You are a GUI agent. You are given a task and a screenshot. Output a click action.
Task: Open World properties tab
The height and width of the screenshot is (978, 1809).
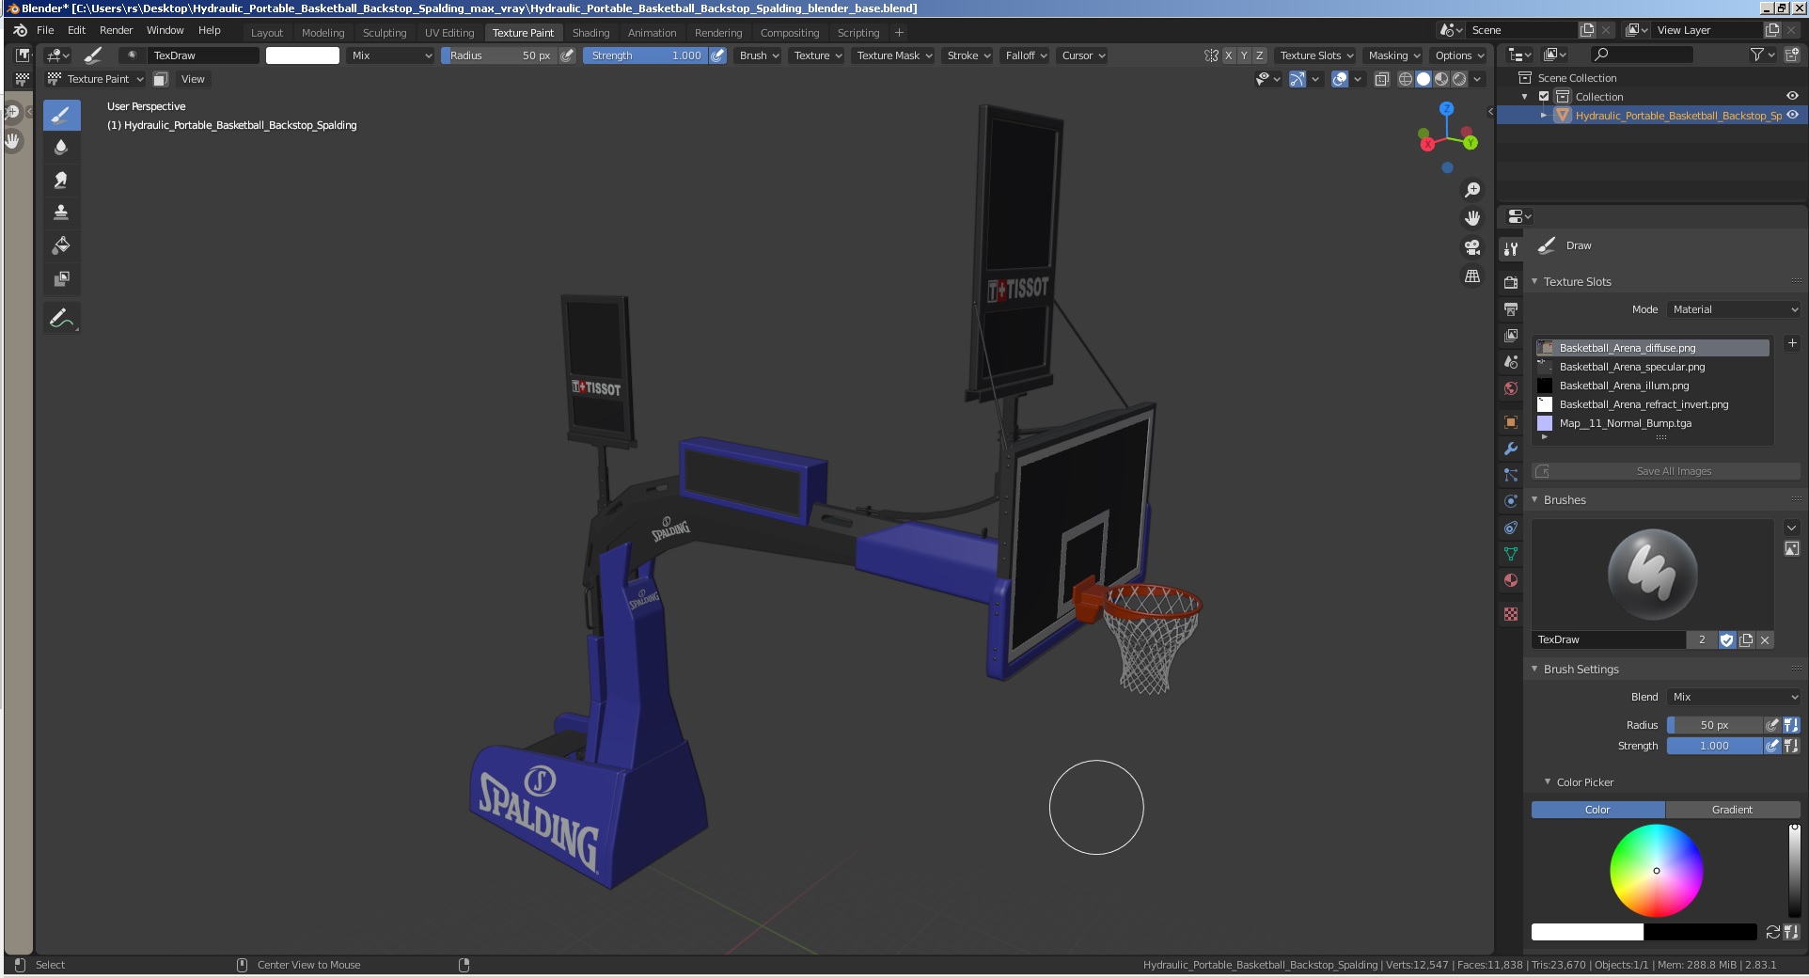(x=1511, y=387)
